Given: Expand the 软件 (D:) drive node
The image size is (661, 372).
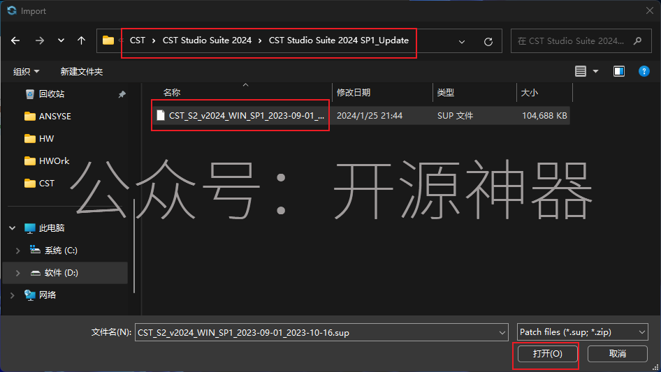Looking at the screenshot, I should coord(17,273).
